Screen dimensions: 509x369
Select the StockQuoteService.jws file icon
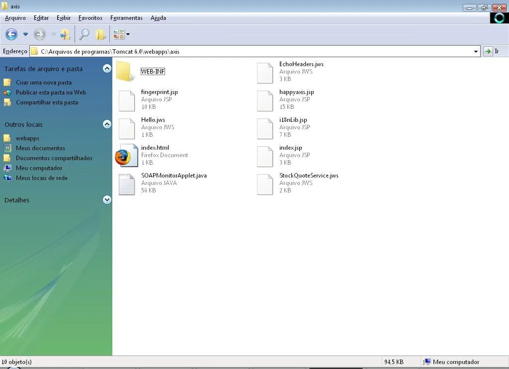pyautogui.click(x=265, y=184)
